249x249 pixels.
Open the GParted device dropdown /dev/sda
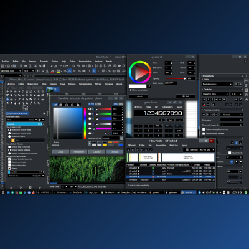click(x=199, y=149)
